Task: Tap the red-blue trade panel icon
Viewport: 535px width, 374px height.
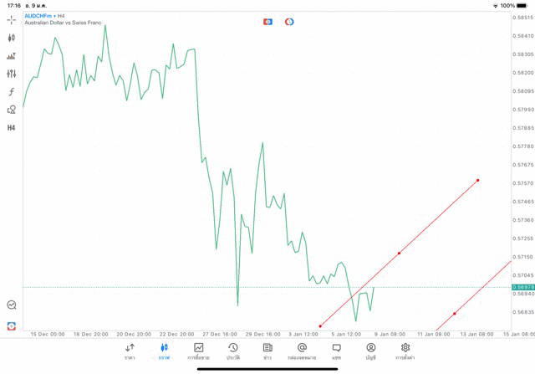Action: (267, 22)
